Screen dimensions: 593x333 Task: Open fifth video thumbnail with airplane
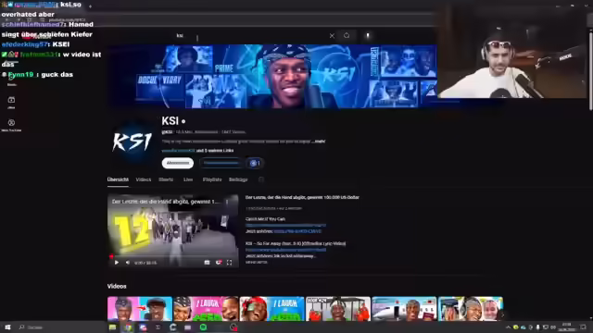pos(404,309)
